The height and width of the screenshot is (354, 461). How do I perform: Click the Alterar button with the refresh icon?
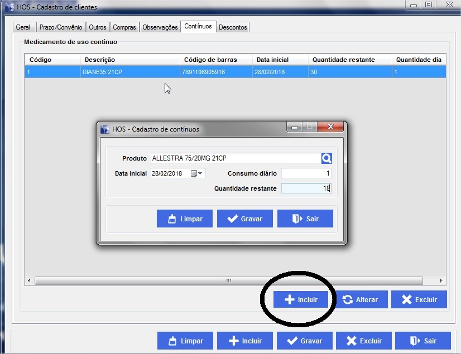[360, 299]
